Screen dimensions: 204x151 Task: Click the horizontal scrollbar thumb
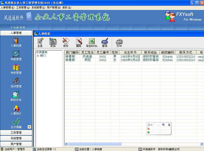[95, 144]
